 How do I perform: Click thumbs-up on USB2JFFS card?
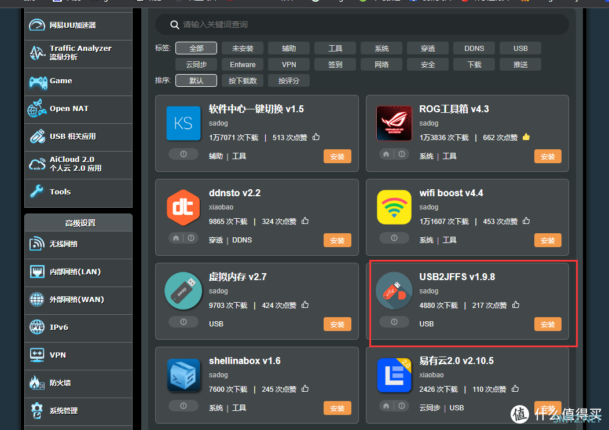(x=516, y=304)
